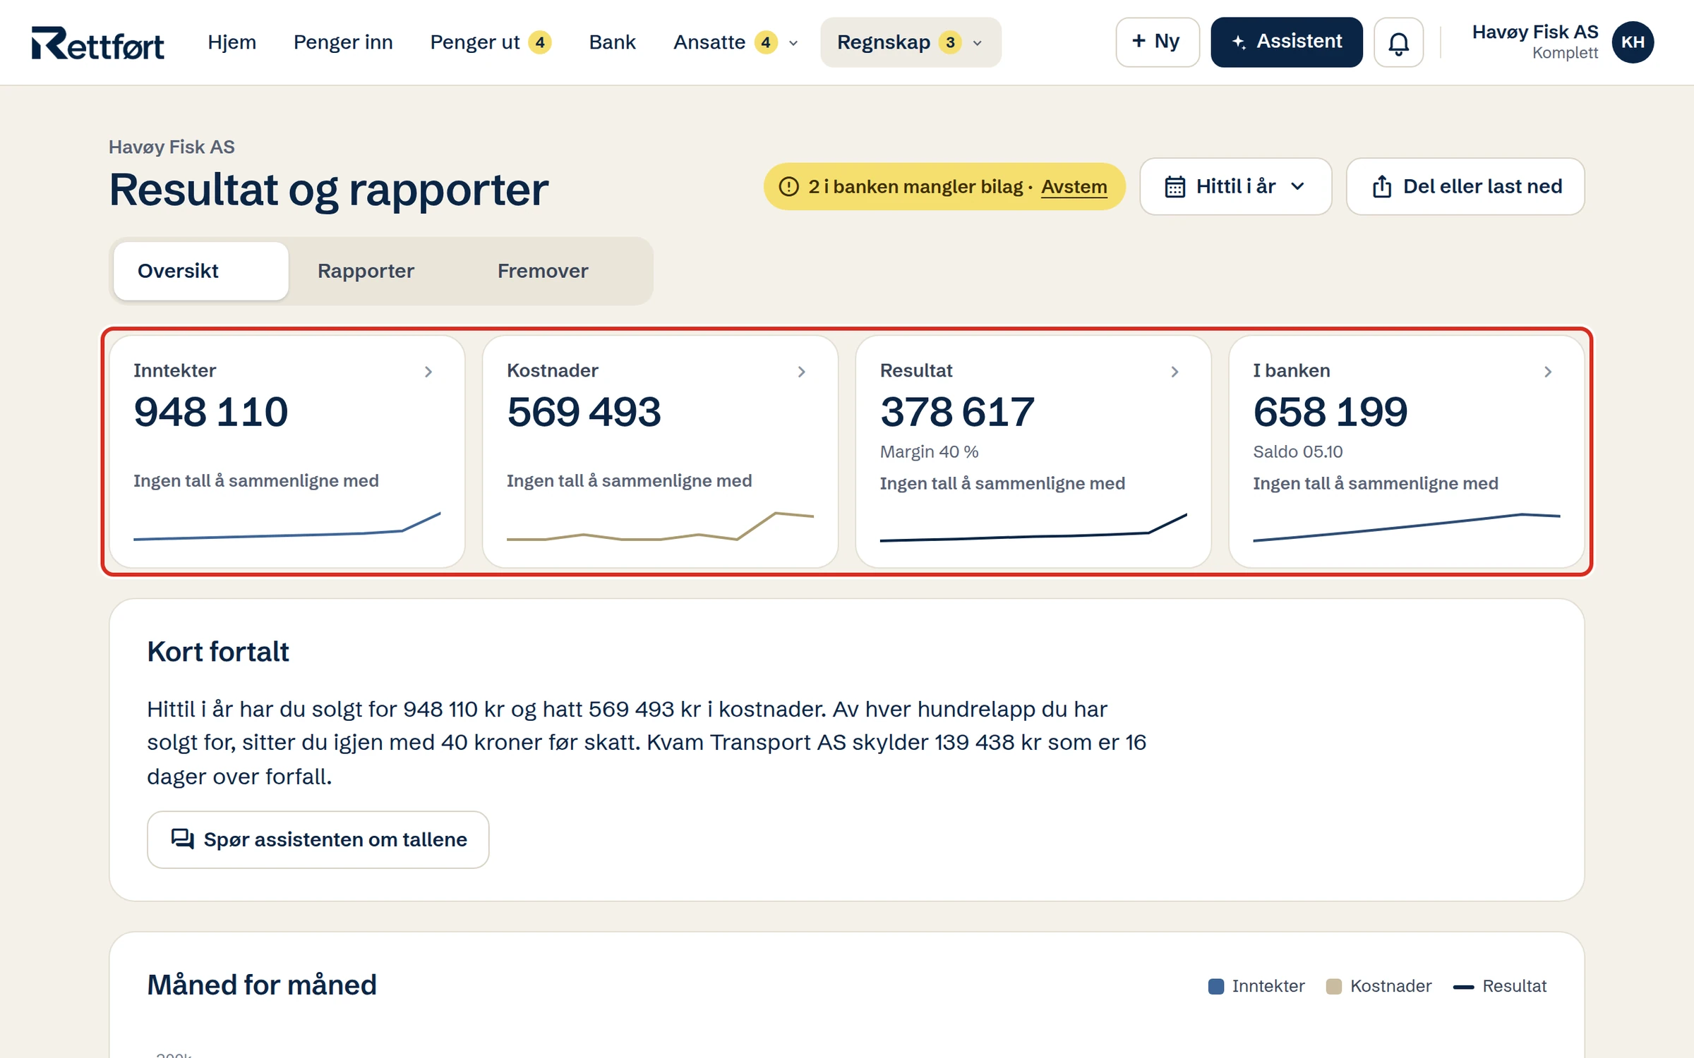Click the Inntekter sparkline chart
1694x1058 pixels.
[287, 526]
